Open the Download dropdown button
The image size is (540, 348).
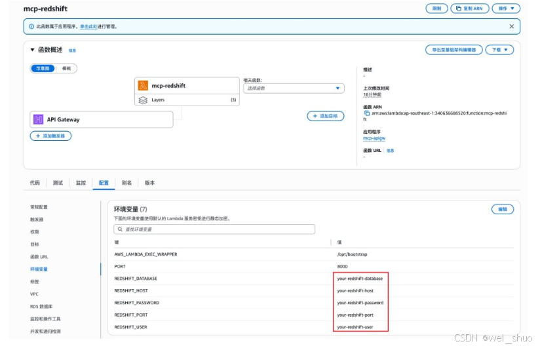pos(499,50)
